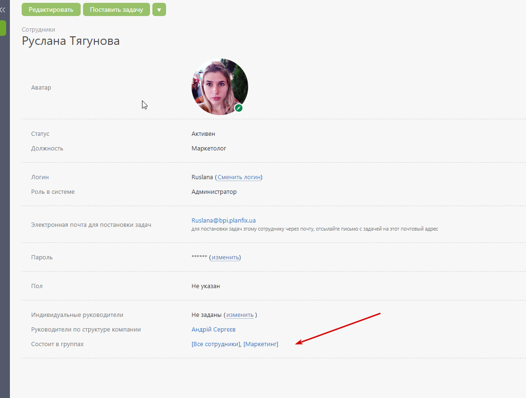The height and width of the screenshot is (398, 526).
Task: Open the dropdown arrow next to Поставить задачу
Action: [159, 9]
